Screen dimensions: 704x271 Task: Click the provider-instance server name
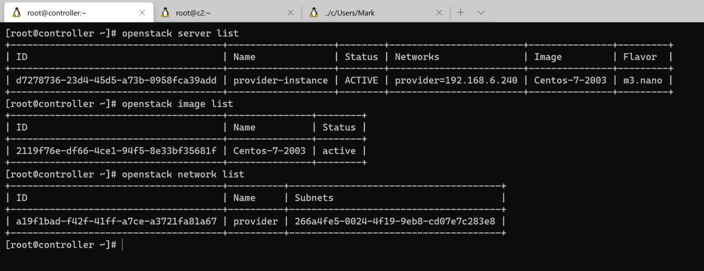click(x=280, y=80)
